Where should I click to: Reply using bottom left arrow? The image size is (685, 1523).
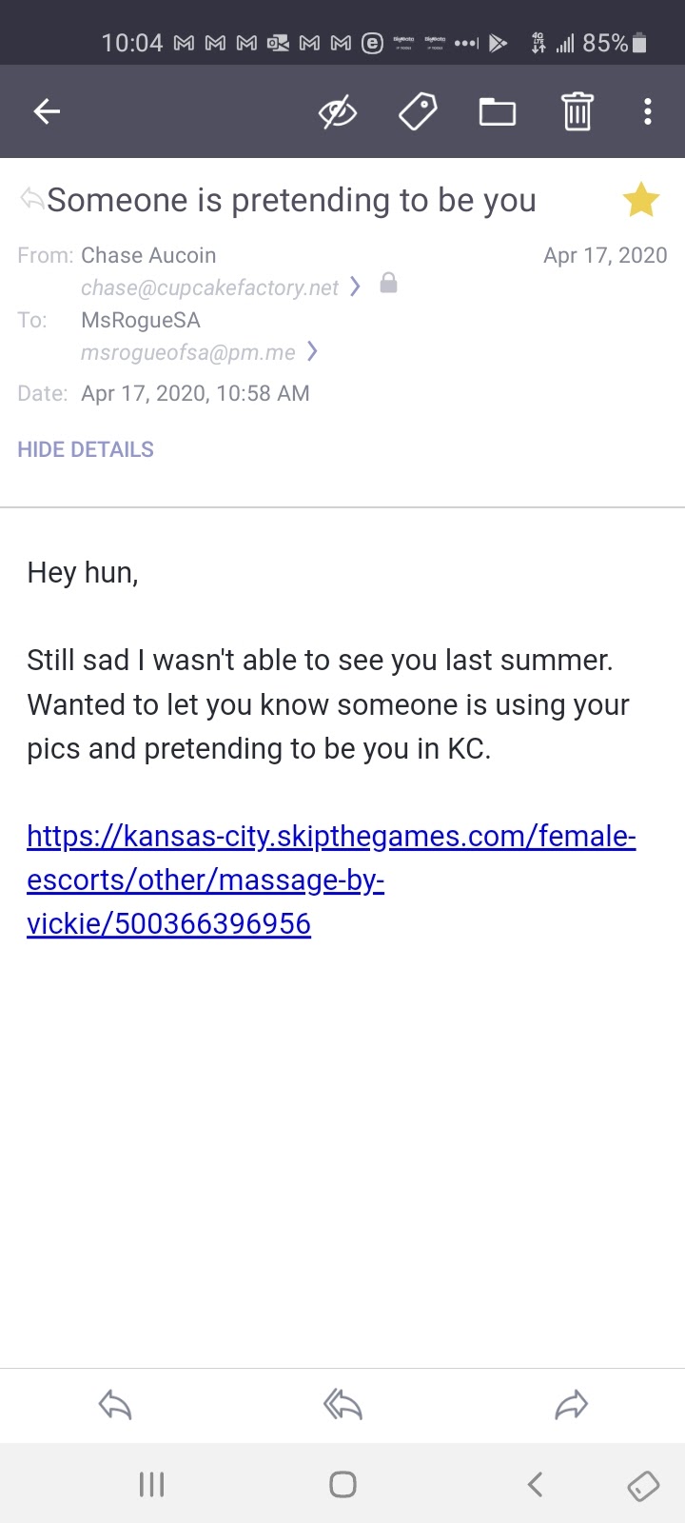tap(114, 1405)
